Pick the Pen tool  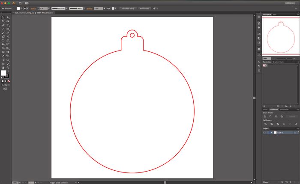(3, 25)
